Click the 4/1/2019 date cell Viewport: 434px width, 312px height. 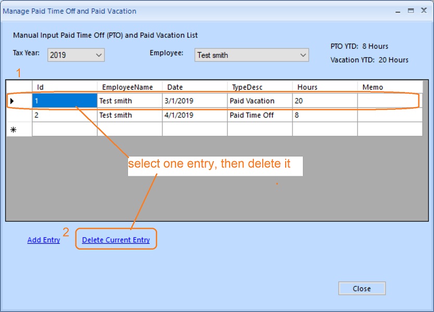195,115
